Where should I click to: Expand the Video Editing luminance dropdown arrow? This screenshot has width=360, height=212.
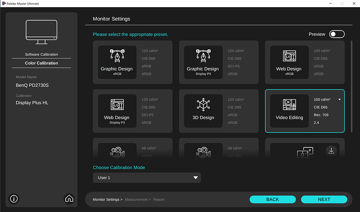[x=339, y=99]
